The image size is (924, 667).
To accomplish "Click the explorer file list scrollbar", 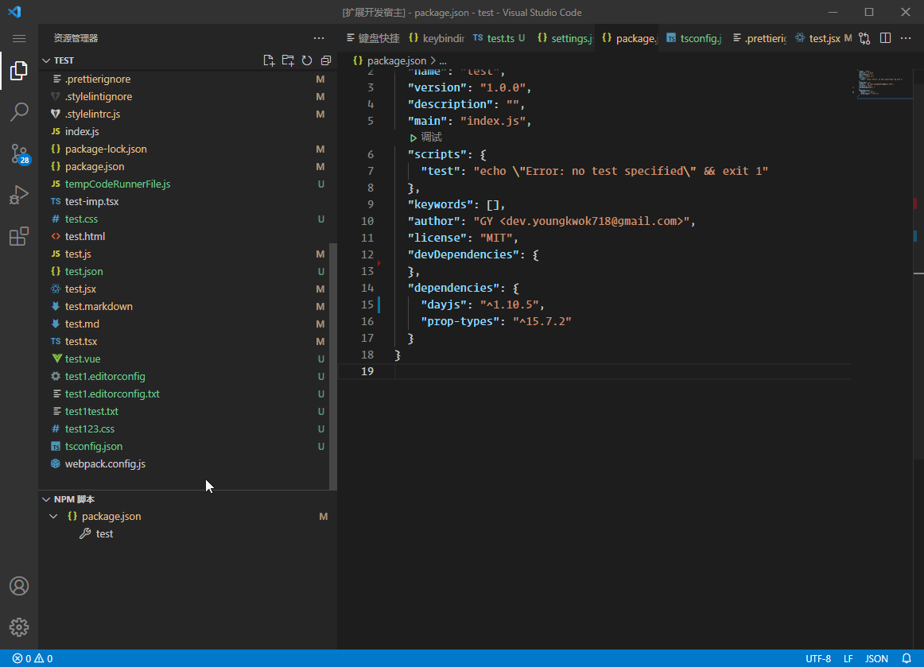I will [333, 366].
